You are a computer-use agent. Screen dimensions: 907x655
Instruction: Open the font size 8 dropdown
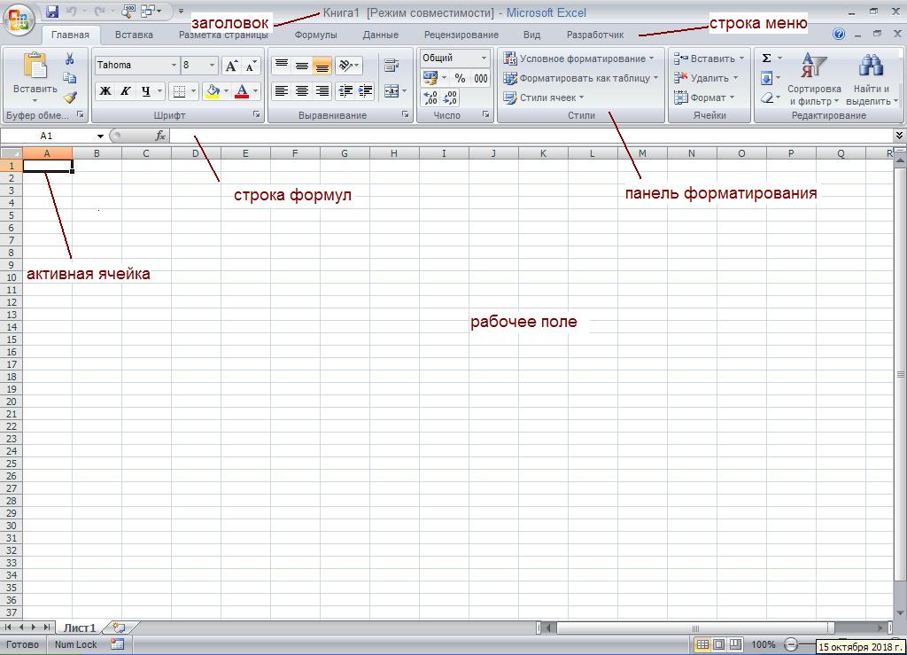click(213, 66)
